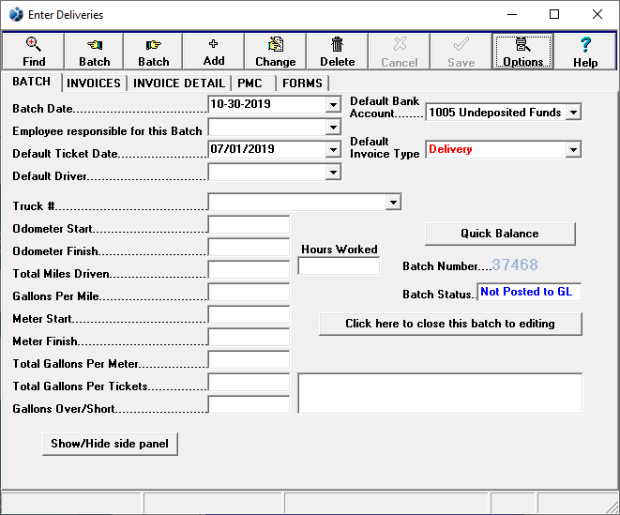Viewport: 620px width, 515px height.
Task: Delete the current batch
Action: click(x=337, y=51)
